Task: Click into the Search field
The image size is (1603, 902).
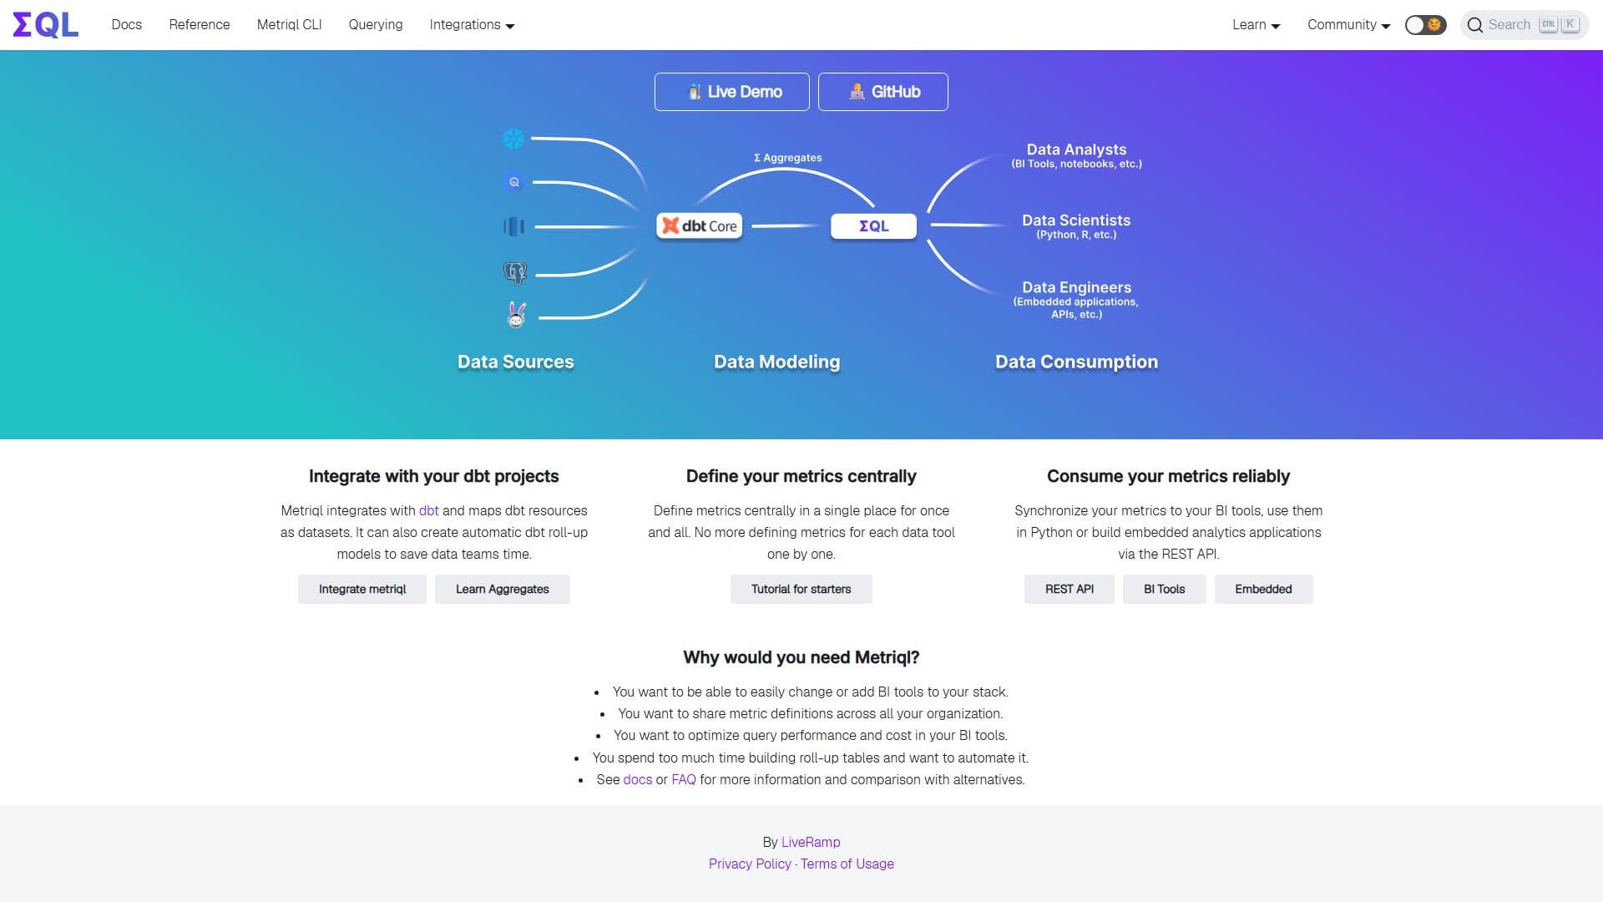Action: click(x=1525, y=25)
